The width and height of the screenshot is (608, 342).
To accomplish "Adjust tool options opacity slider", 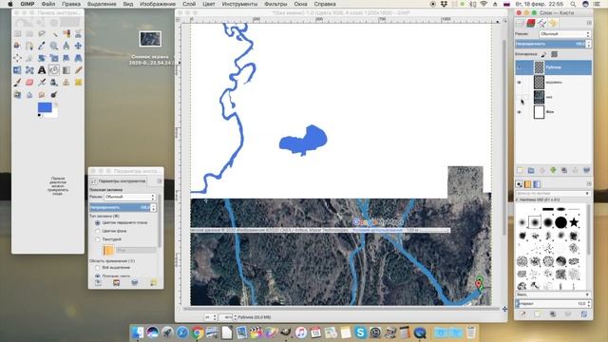I will pos(120,207).
